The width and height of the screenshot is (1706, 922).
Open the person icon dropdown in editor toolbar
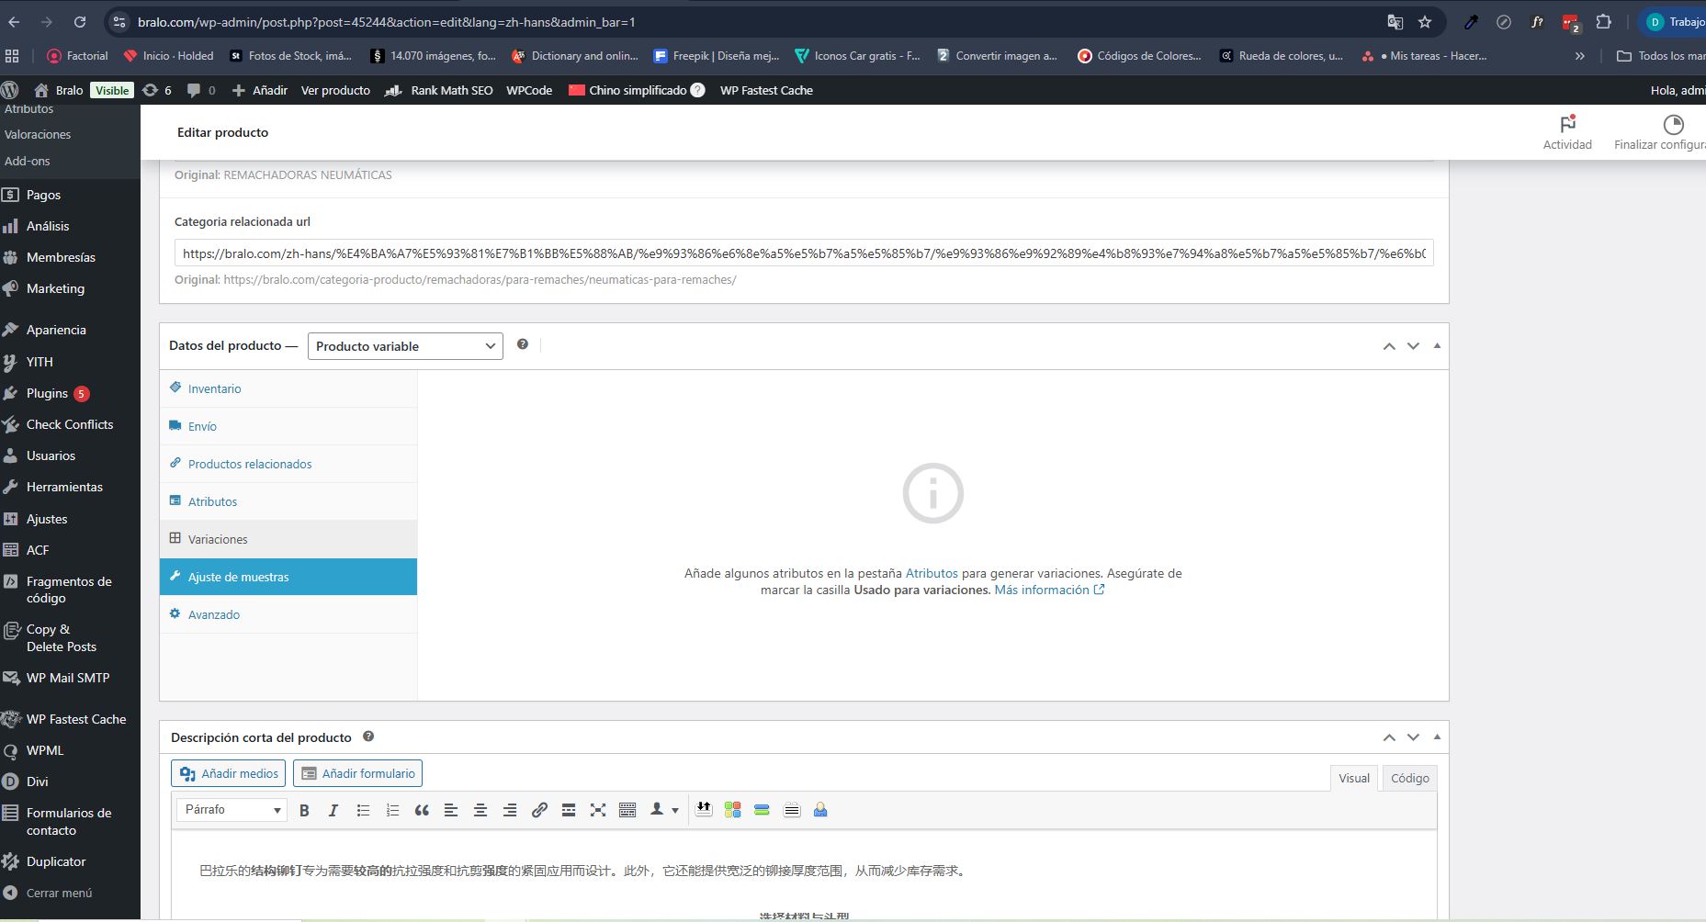pyautogui.click(x=663, y=810)
